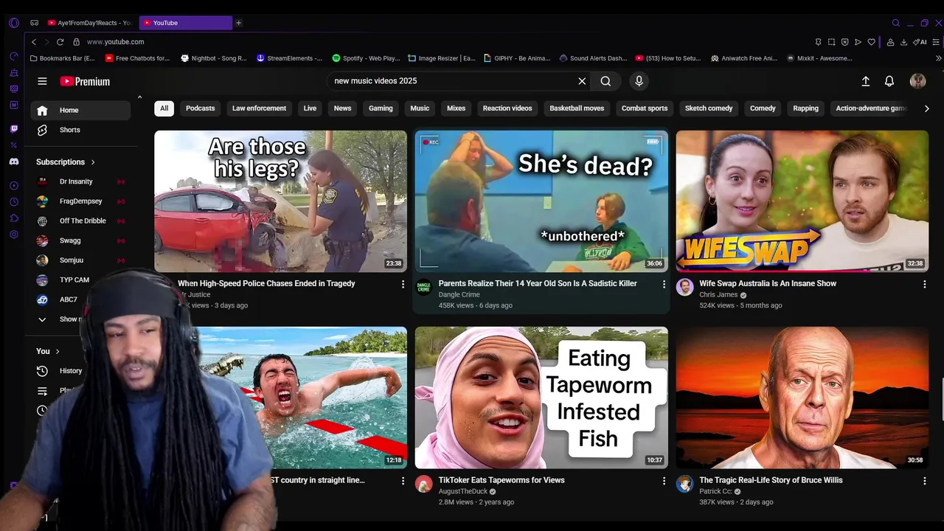Open Opera sidebar settings gear
944x531 pixels.
coord(13,235)
